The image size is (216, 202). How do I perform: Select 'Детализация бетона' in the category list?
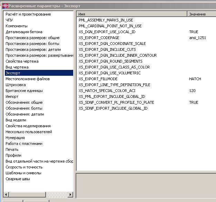point(24,32)
